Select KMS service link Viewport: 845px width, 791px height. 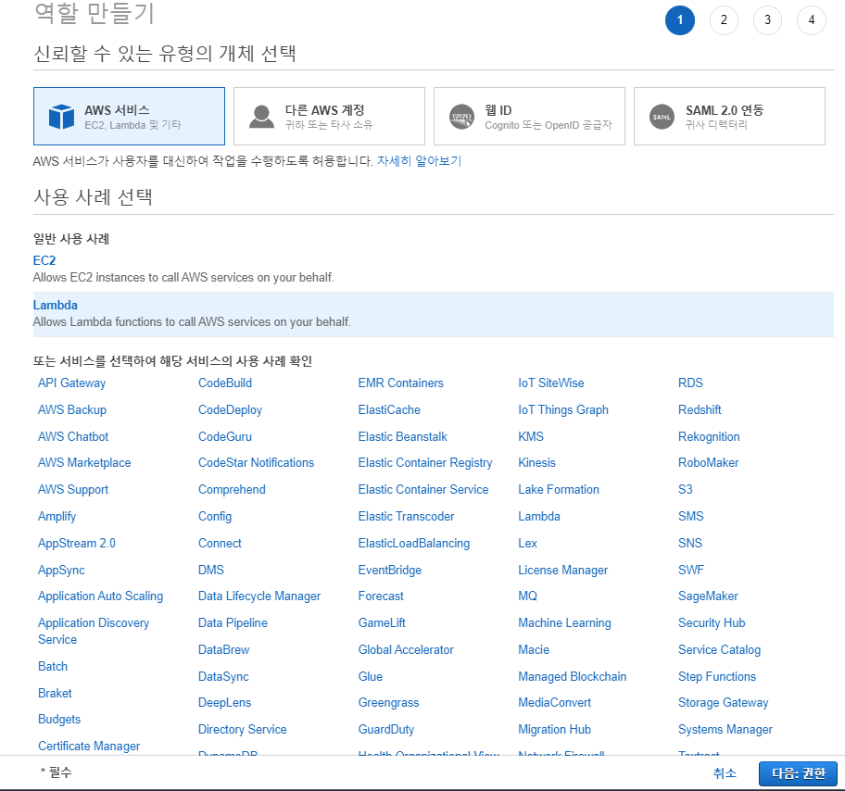click(531, 436)
